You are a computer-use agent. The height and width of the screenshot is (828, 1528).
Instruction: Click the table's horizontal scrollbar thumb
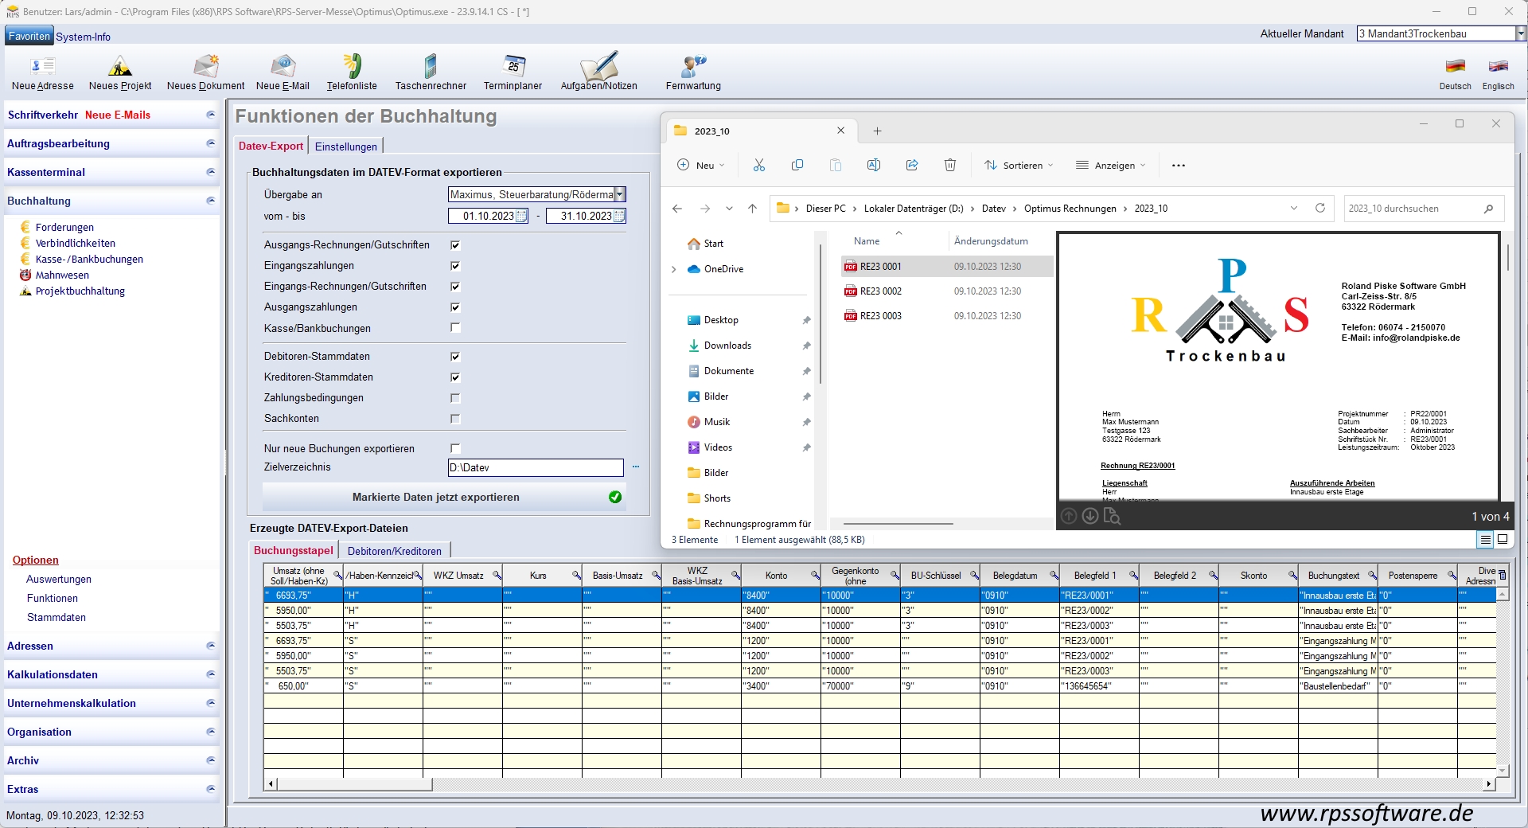[354, 784]
